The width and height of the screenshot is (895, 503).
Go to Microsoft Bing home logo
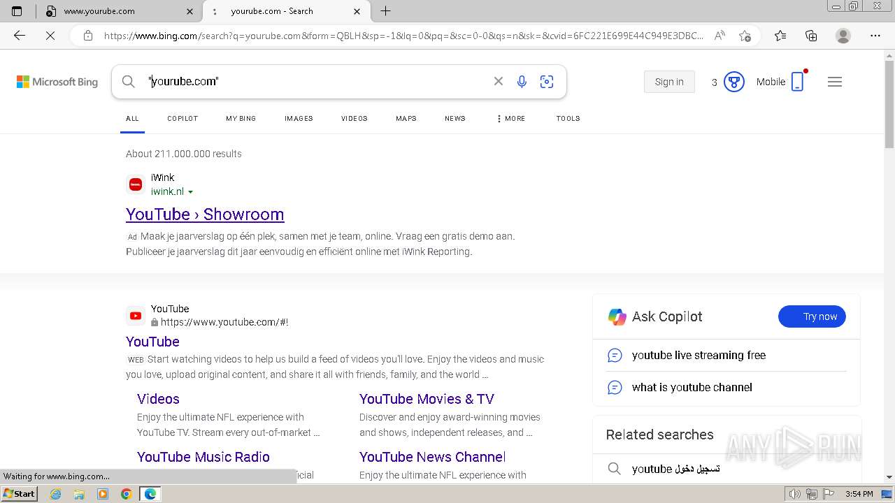pos(57,82)
